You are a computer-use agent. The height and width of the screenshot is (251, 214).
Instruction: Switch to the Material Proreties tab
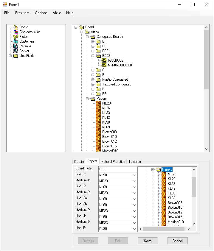pos(113,162)
